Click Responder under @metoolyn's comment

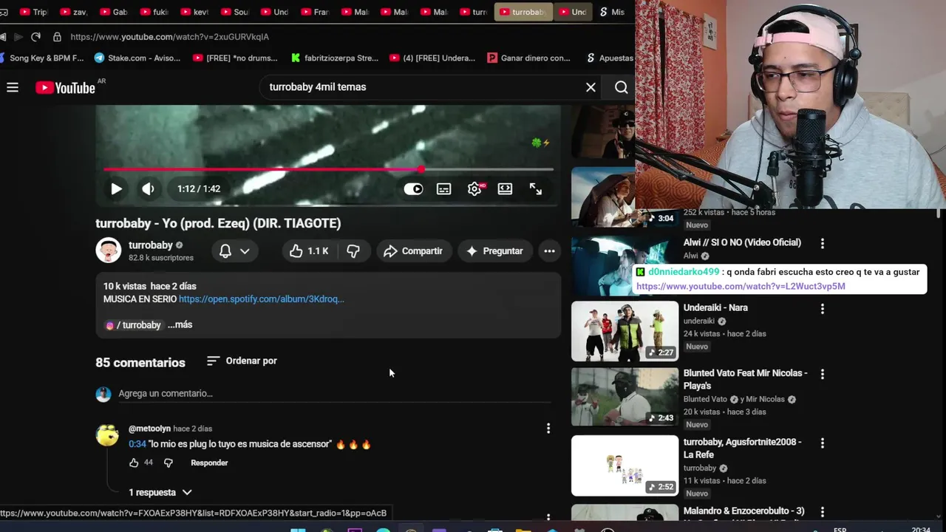(209, 463)
